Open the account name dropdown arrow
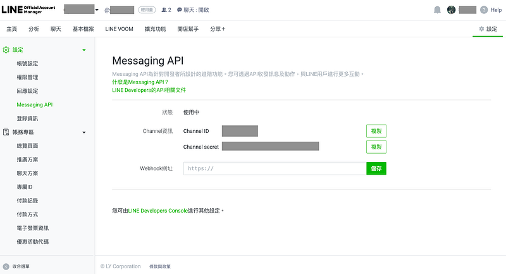The height and width of the screenshot is (274, 506). 97,10
